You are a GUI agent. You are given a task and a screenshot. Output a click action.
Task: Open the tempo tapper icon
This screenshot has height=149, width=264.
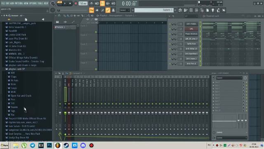click(218, 10)
